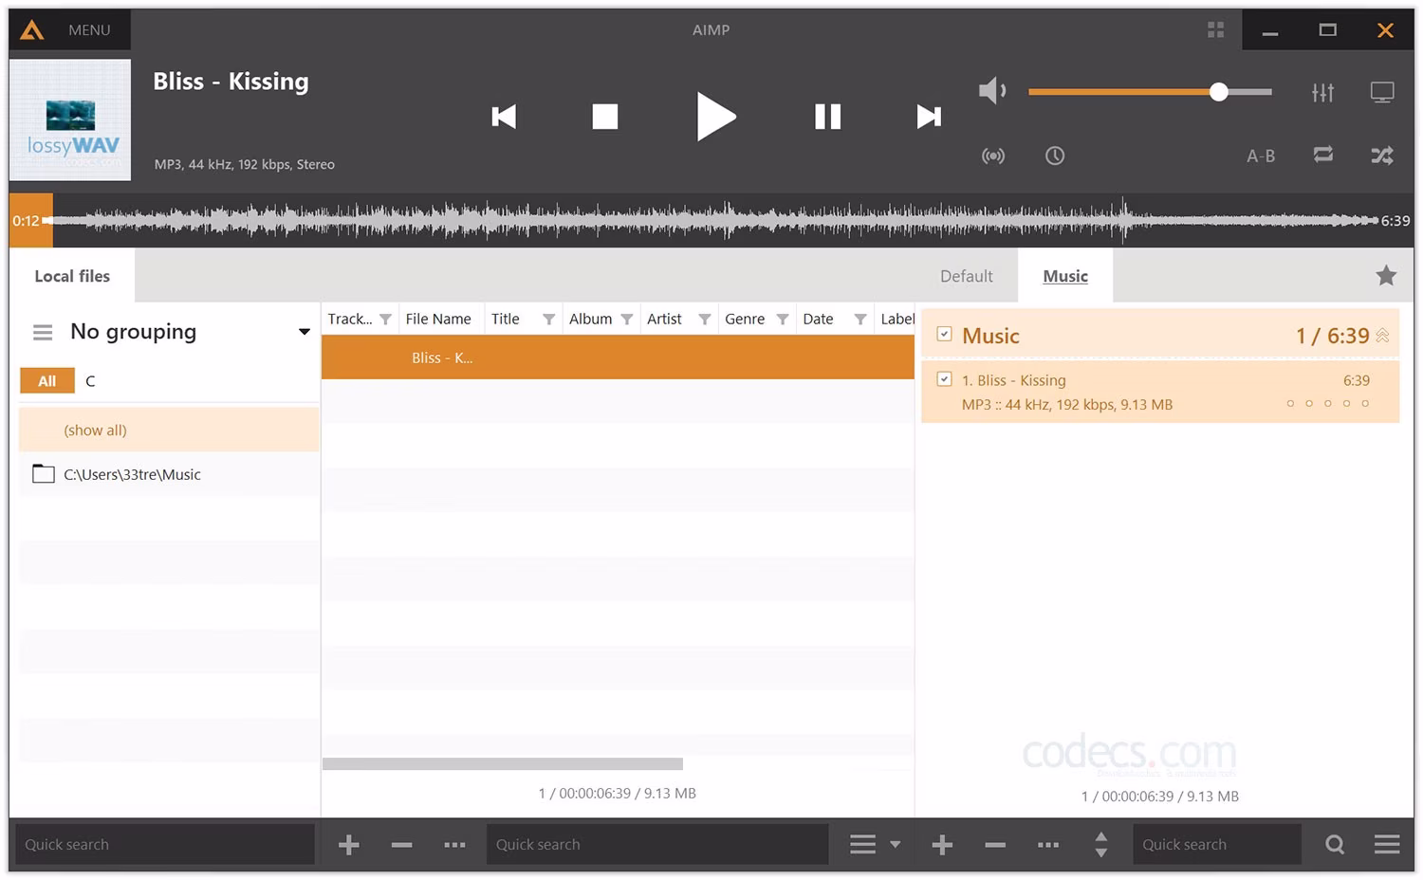Open the playlist sorting arrows icon

pos(1101,844)
